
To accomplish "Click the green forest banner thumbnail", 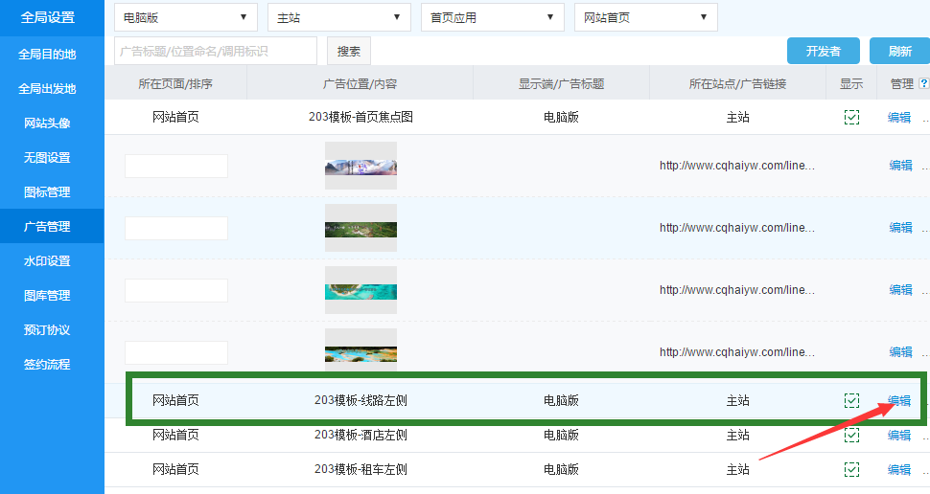I will [x=360, y=228].
